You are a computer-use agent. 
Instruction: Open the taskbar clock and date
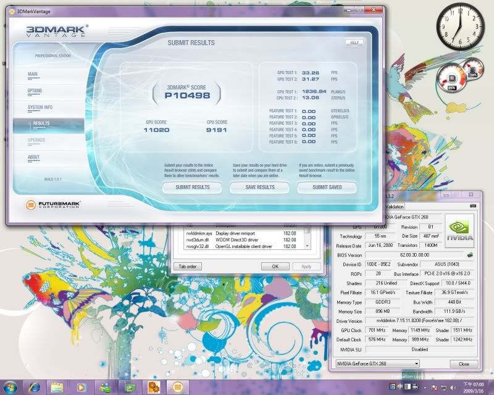[473, 387]
